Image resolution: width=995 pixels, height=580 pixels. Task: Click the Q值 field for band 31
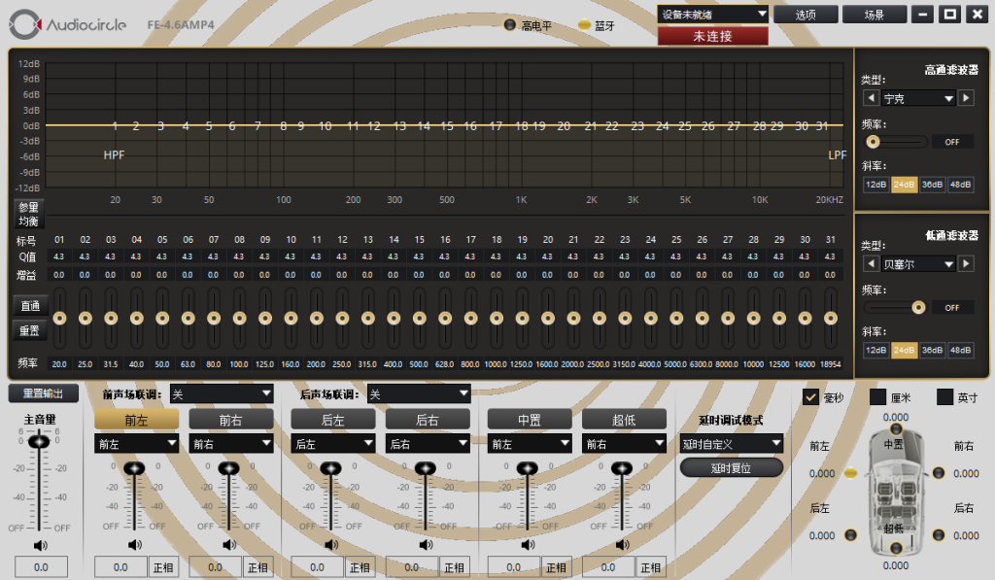click(830, 256)
